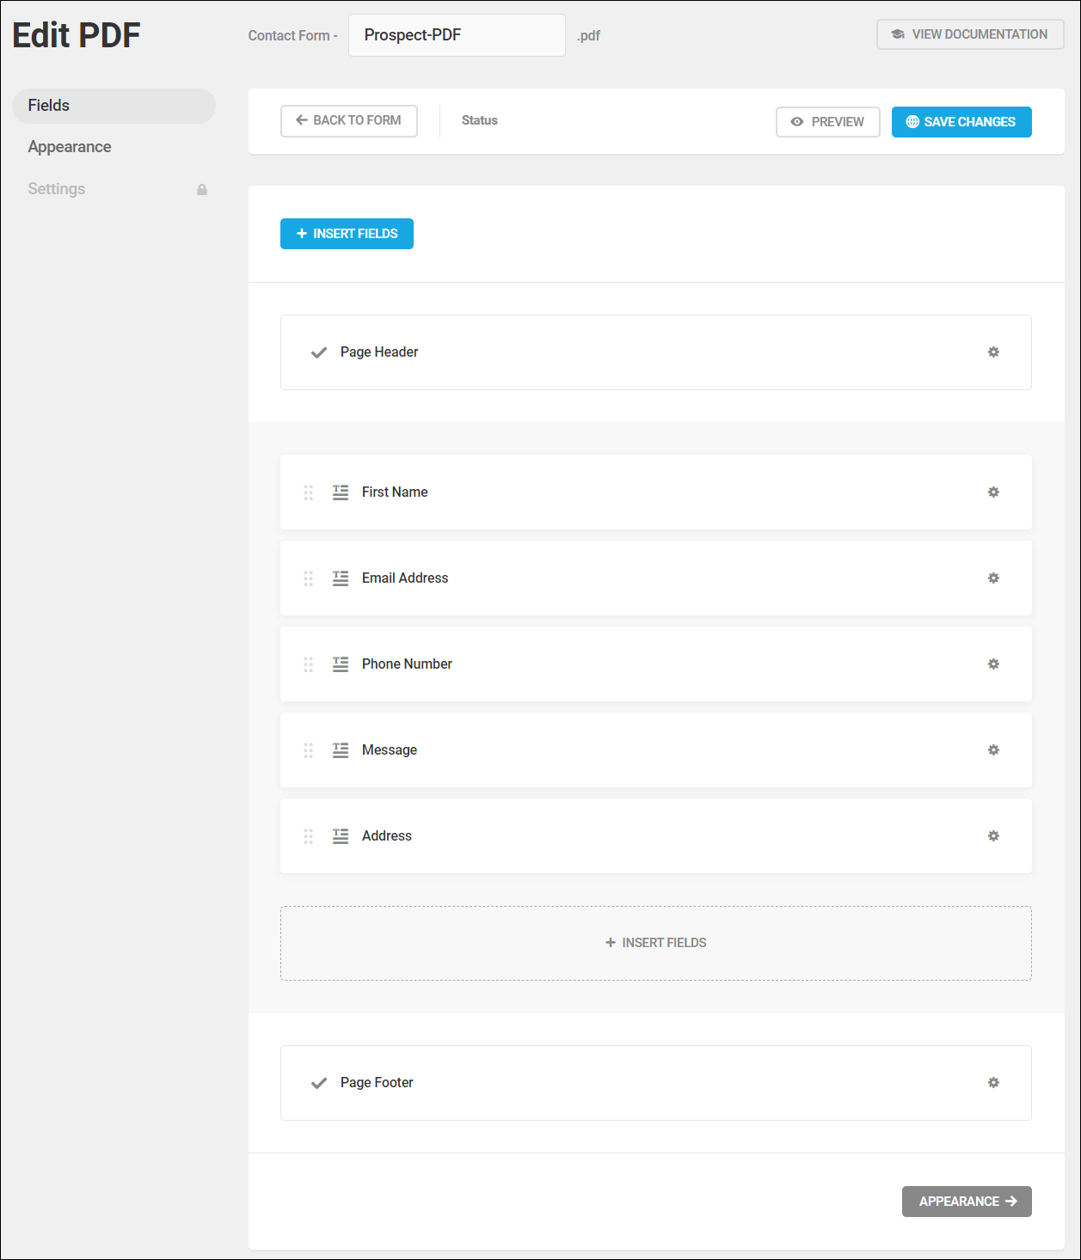
Task: Click the Page Header label
Action: click(379, 352)
